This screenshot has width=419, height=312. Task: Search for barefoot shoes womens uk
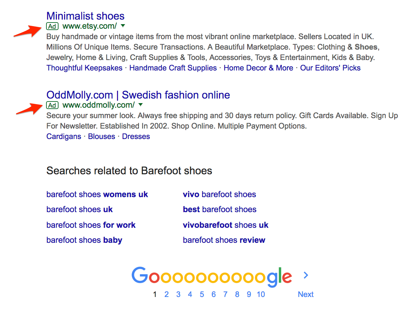(x=97, y=195)
